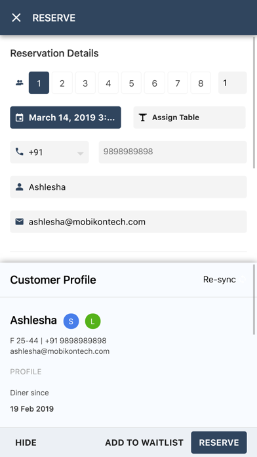This screenshot has height=457, width=257.
Task: Open the March 14, 2019 date picker
Action: pos(66,118)
